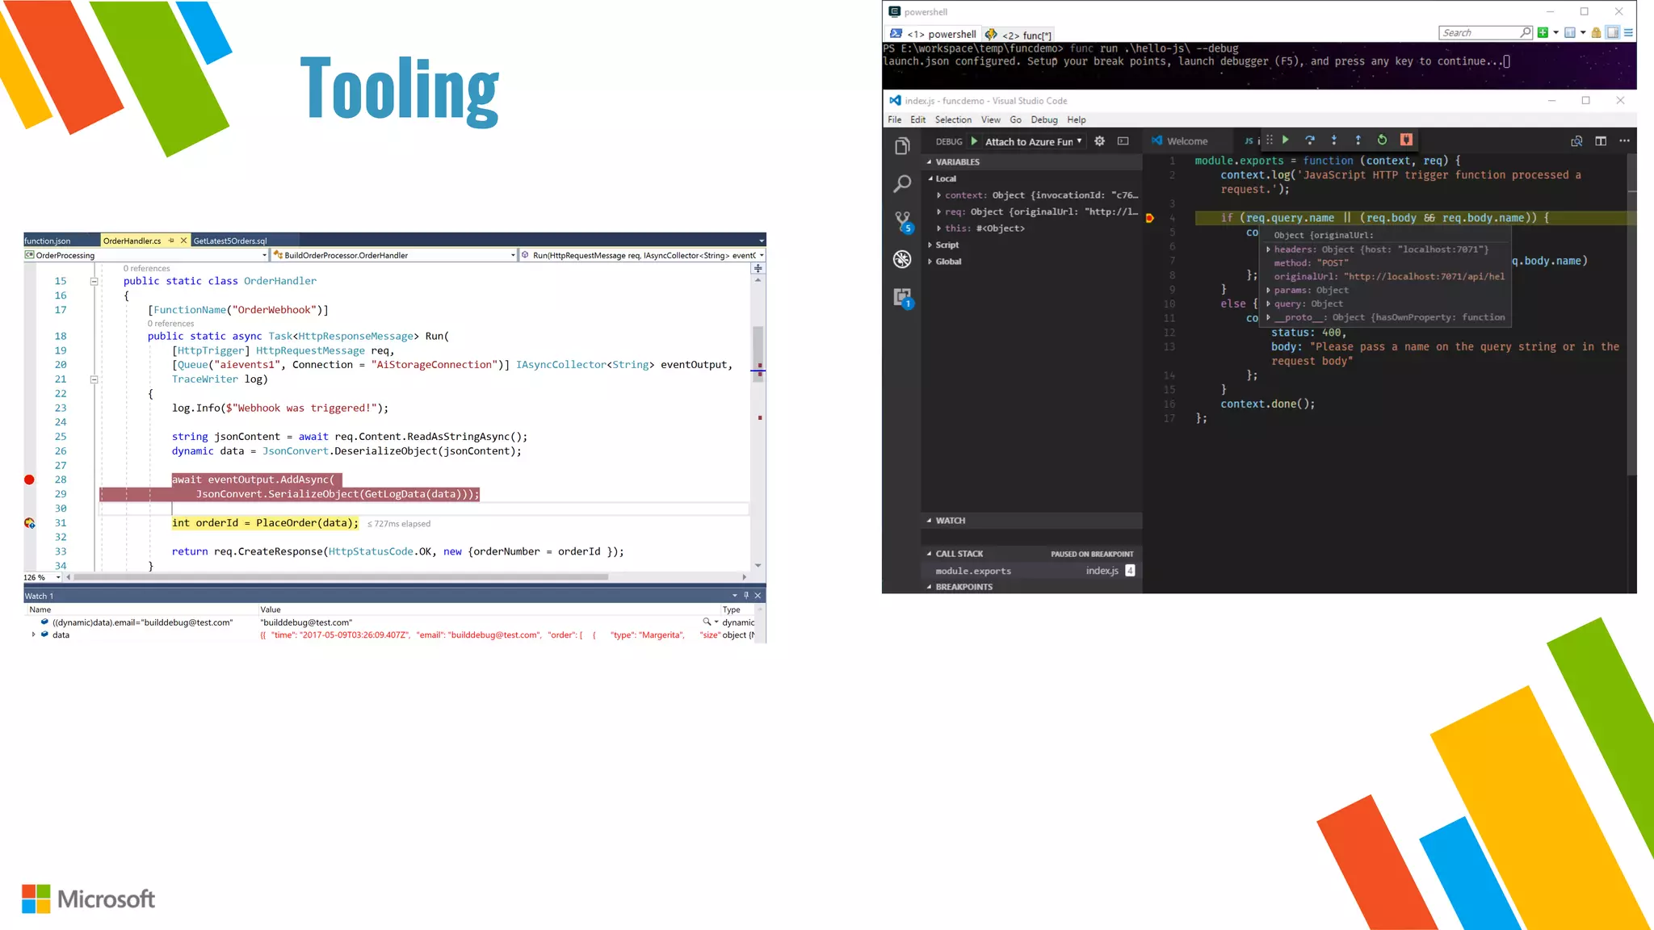Click the Restart debugging icon

tap(1382, 140)
